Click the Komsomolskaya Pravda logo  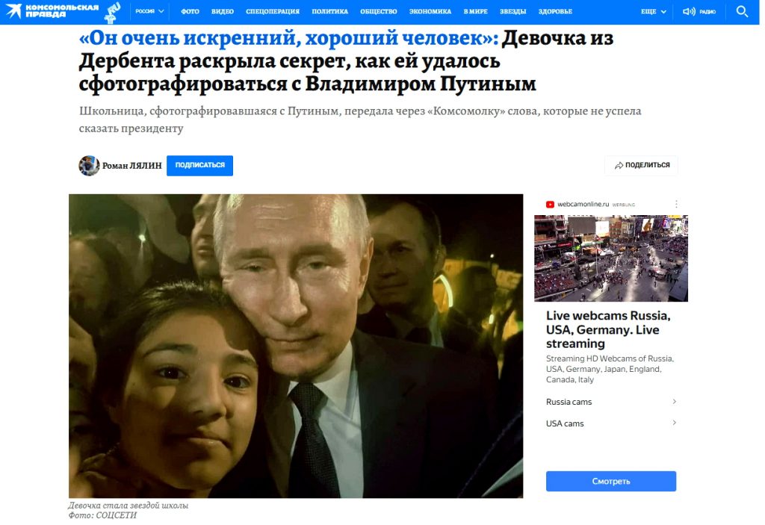(x=52, y=11)
